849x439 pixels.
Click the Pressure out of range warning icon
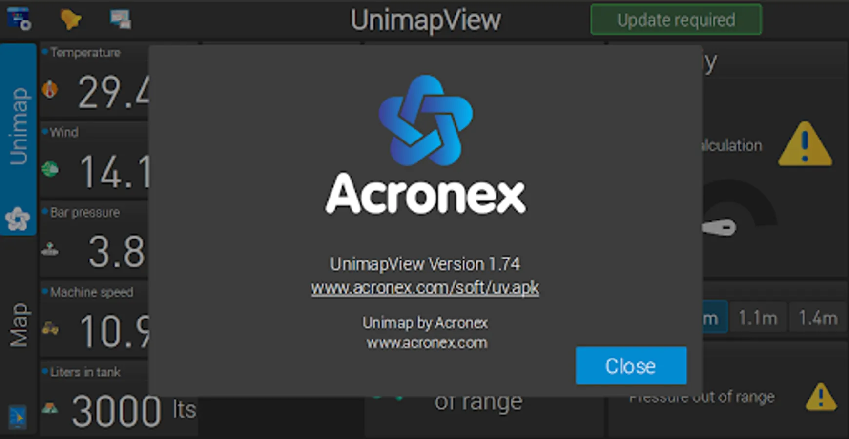tap(821, 397)
